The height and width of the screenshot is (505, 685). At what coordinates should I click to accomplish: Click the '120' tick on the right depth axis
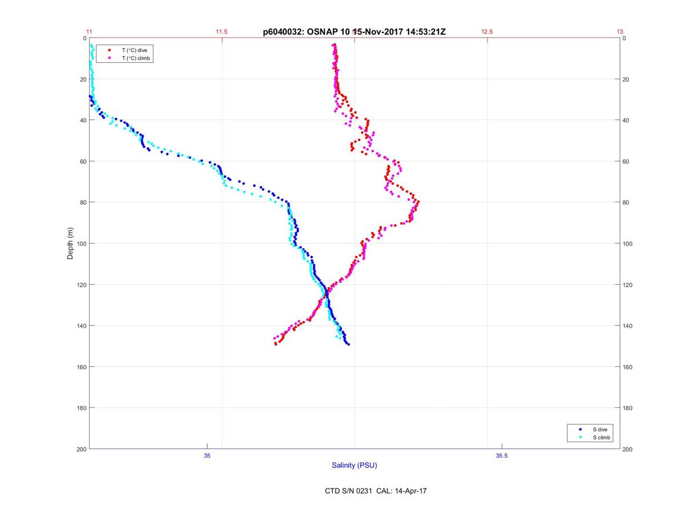[x=628, y=285]
